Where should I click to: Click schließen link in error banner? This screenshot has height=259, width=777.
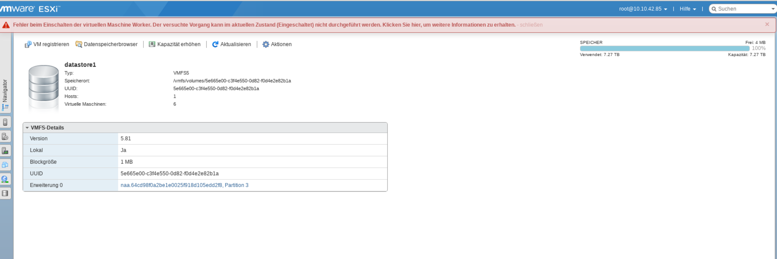tap(531, 25)
